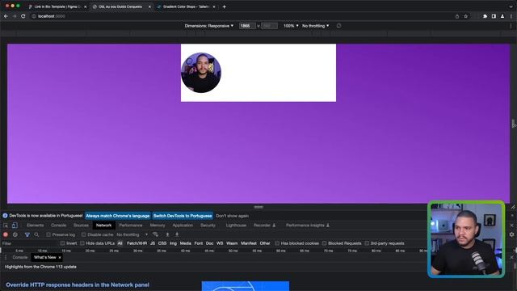Viewport: 517px width, 291px height.
Task: Toggle the network filter funnel icon
Action: [27, 234]
